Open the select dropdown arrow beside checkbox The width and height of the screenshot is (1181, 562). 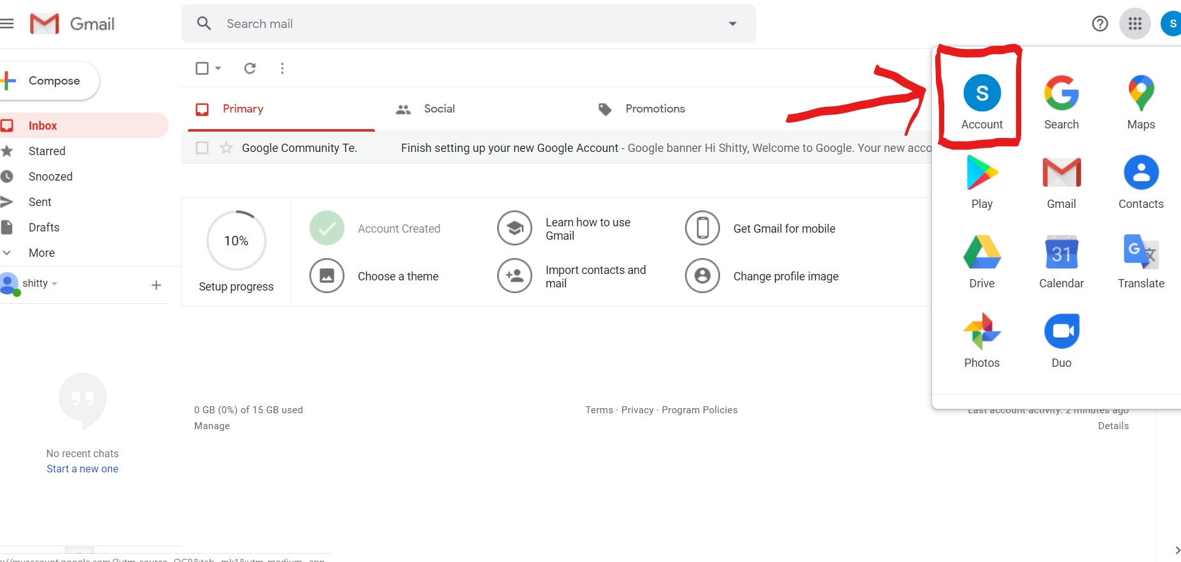218,68
